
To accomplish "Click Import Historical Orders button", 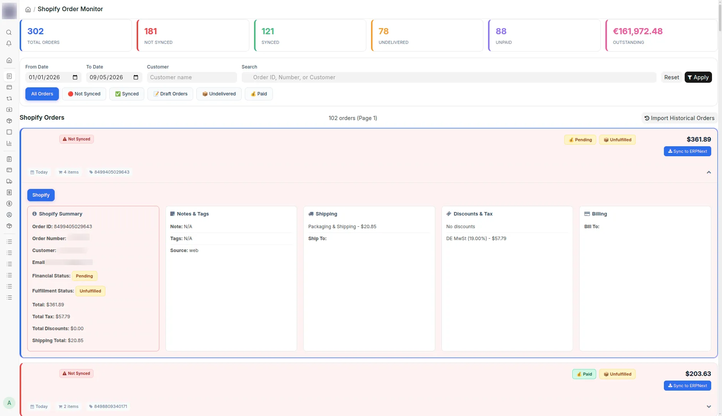I will coord(679,118).
